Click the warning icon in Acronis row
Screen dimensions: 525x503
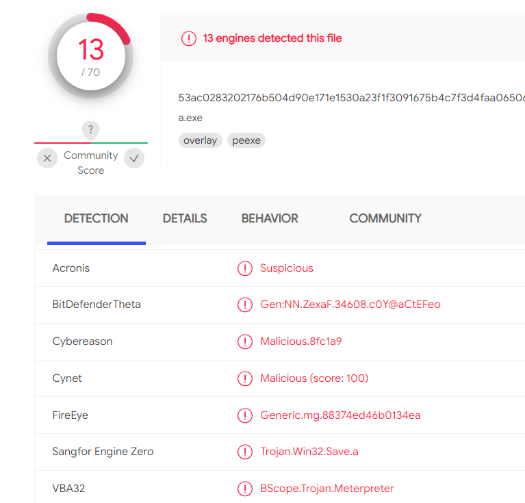coord(245,268)
